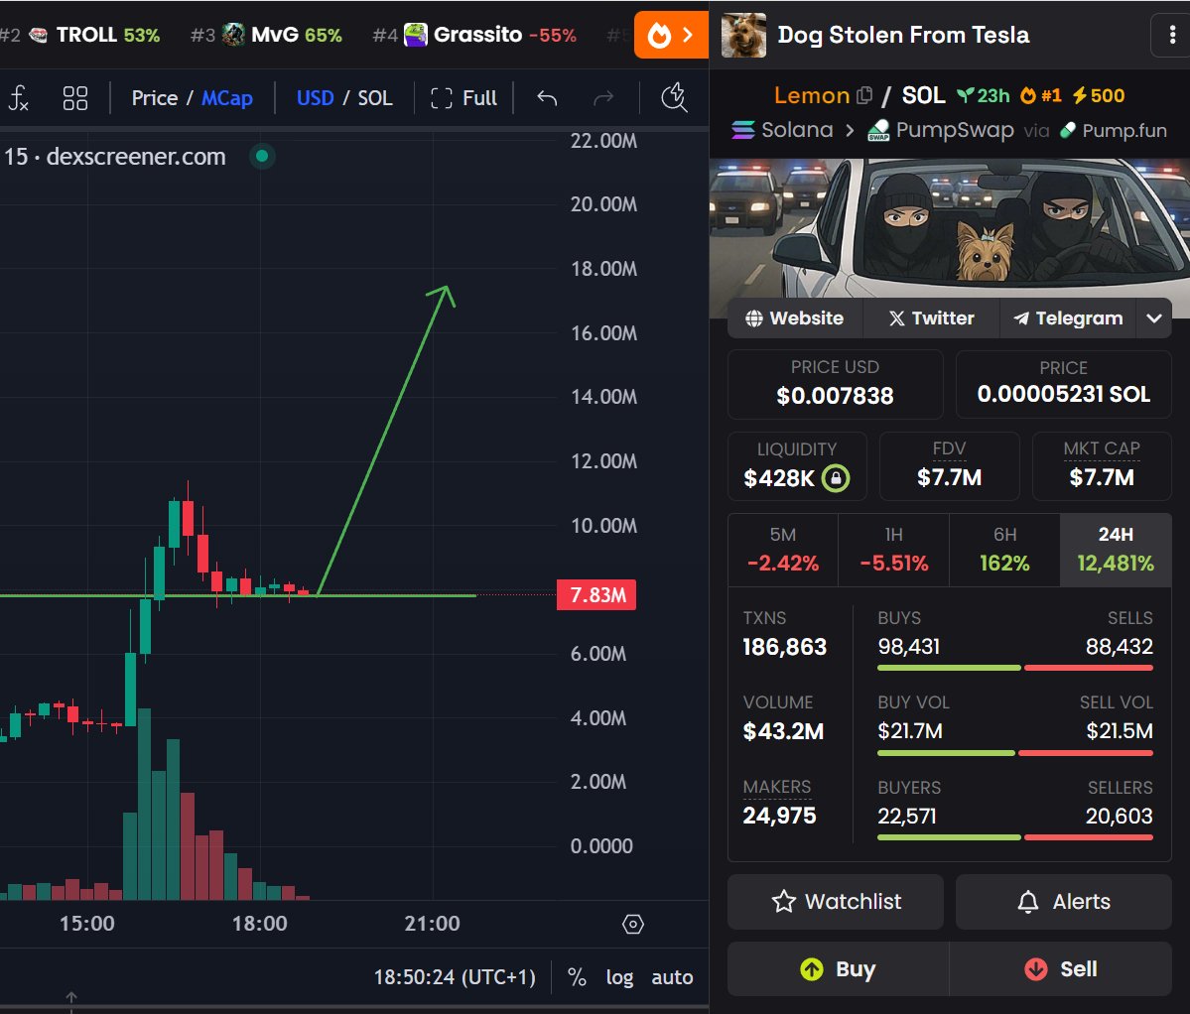This screenshot has width=1190, height=1014.
Task: Click the MKT CAP $7.7M box
Action: (1102, 466)
